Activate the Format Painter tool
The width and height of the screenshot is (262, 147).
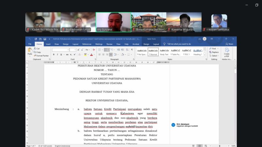[41, 56]
